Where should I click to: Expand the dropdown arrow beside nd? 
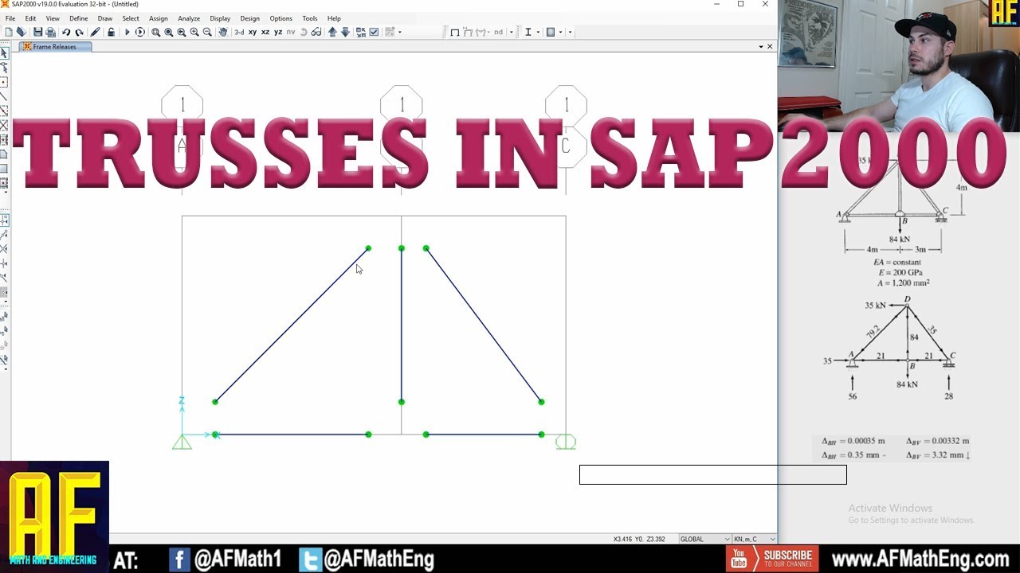click(511, 32)
